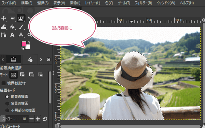Click the 描画モード label
The height and width of the screenshot is (128, 205).
coord(8,90)
